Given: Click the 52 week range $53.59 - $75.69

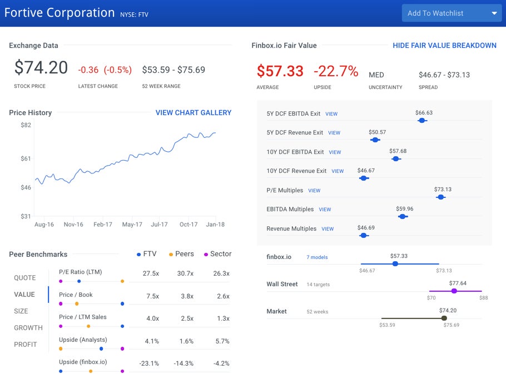Looking at the screenshot, I should [173, 69].
